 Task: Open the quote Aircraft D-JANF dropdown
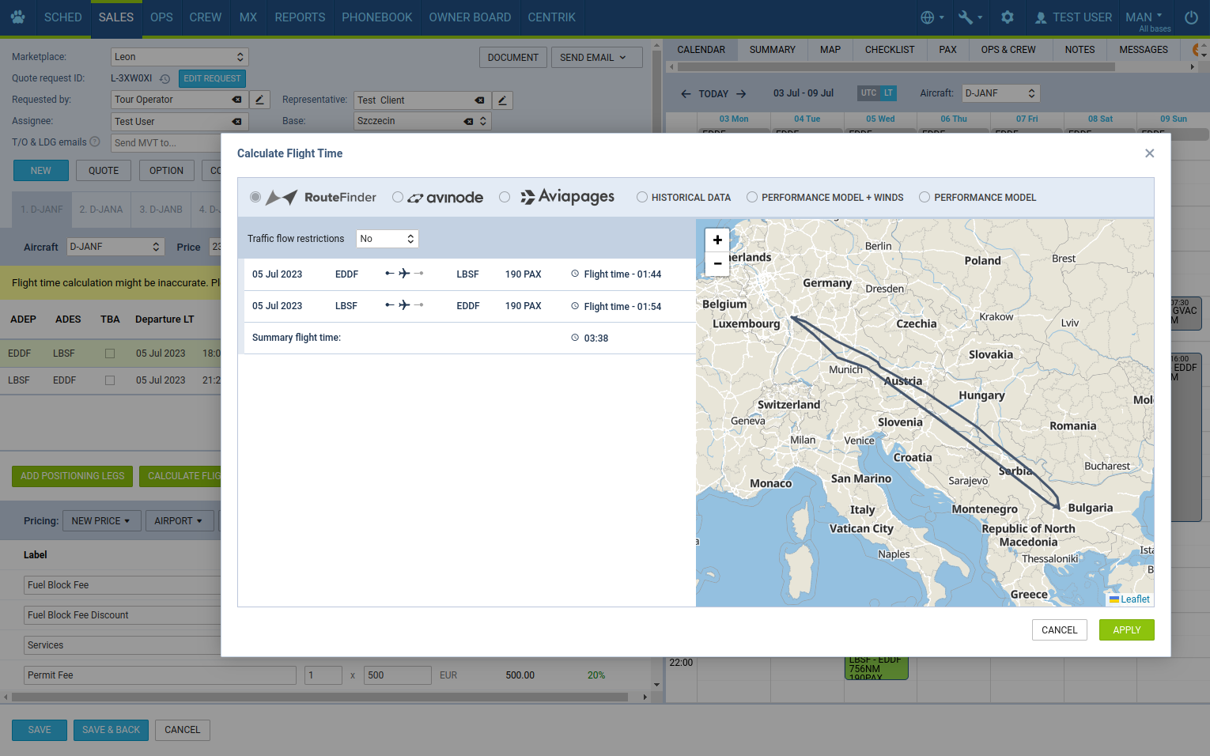click(115, 247)
